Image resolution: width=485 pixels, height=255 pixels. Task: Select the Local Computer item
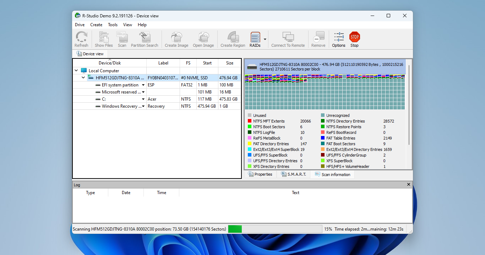coord(104,71)
